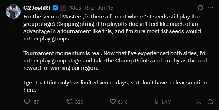Click the bar chart views icon
Image resolution: width=219 pixels, height=110 pixels.
(156, 101)
